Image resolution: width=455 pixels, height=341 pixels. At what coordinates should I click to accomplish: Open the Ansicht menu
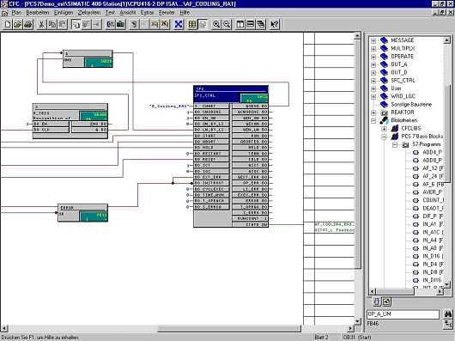[x=128, y=13]
